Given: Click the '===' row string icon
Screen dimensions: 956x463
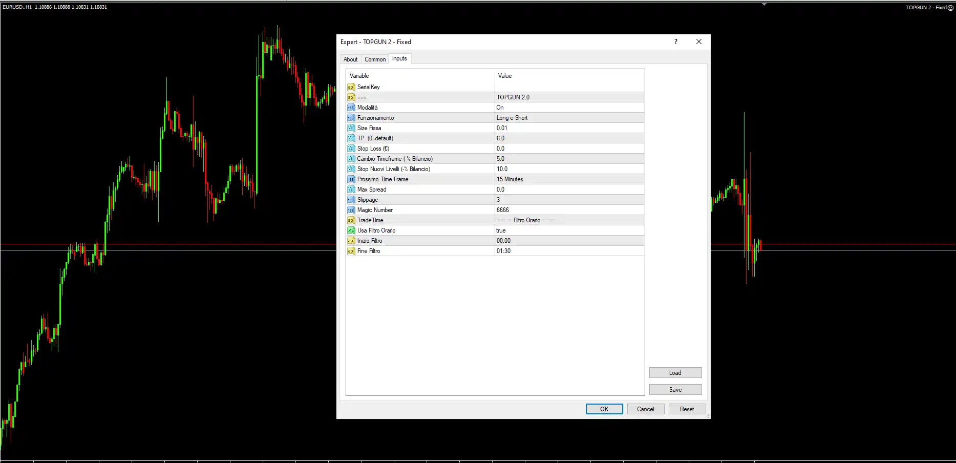Looking at the screenshot, I should (351, 97).
